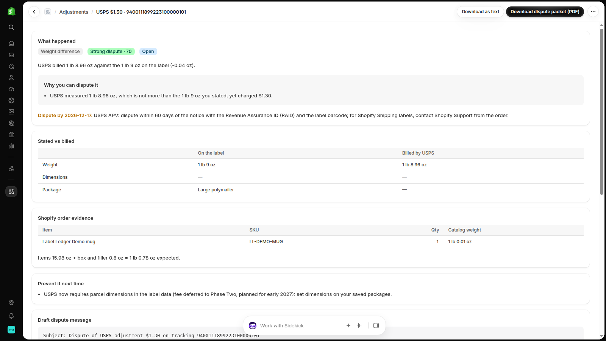Click the Strong dispute · 70 badge
Viewport: 606px width, 341px height.
click(111, 52)
